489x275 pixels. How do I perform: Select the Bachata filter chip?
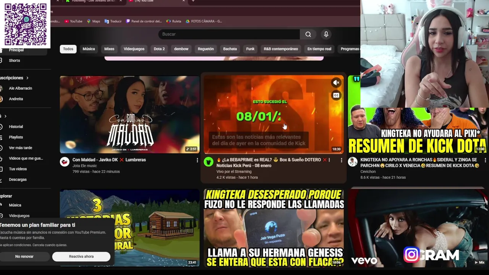(230, 49)
